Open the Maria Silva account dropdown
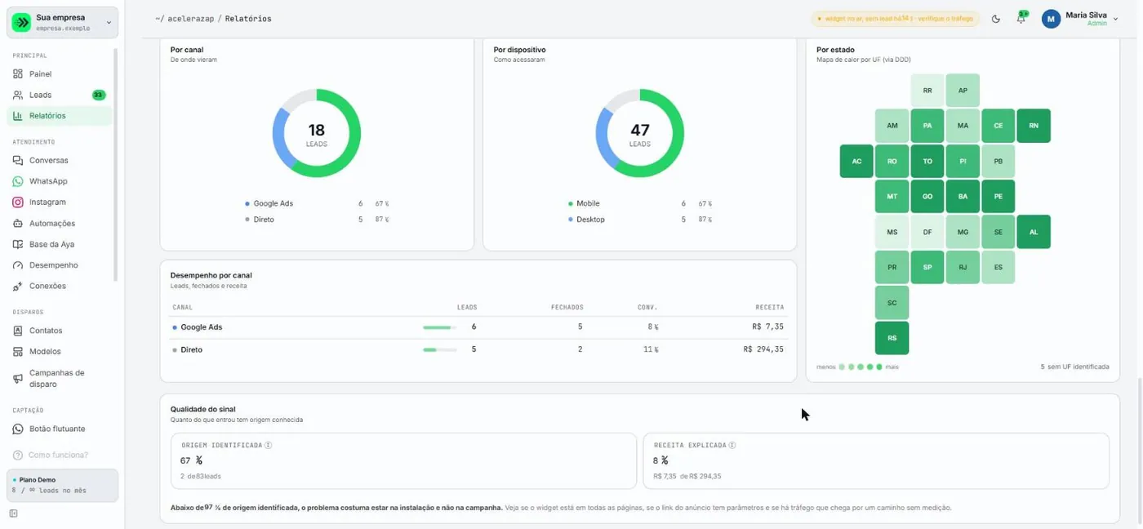 pos(1080,19)
